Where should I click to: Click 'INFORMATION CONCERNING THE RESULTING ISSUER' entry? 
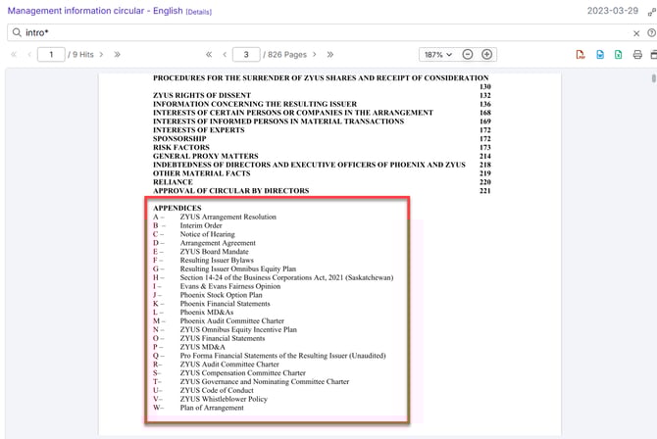click(x=255, y=104)
